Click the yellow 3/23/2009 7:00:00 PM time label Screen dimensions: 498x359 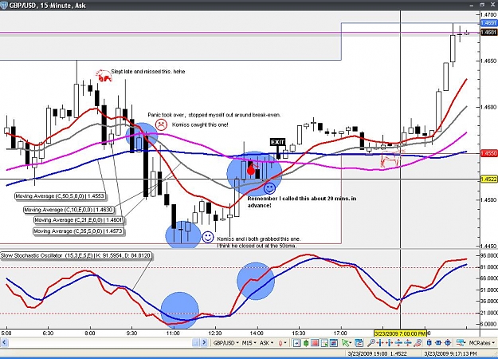400,333
